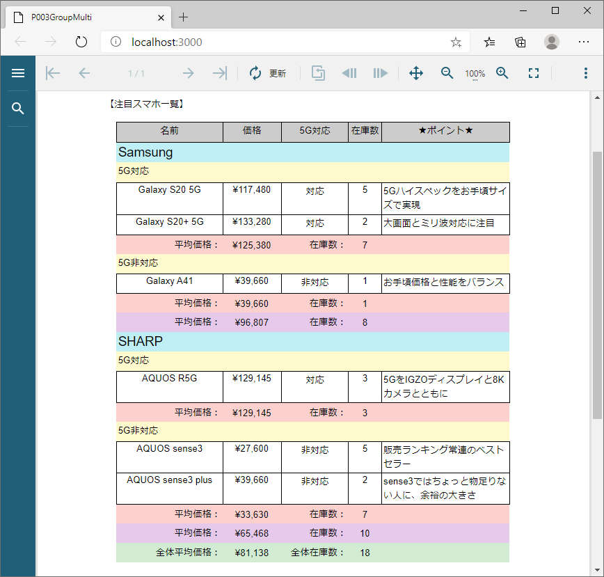Image resolution: width=604 pixels, height=577 pixels.
Task: Open a new browser tab
Action: (184, 17)
